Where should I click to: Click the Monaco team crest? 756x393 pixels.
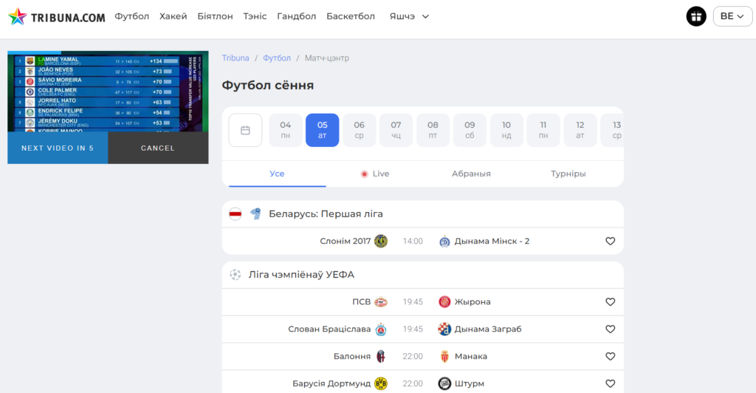tap(444, 356)
